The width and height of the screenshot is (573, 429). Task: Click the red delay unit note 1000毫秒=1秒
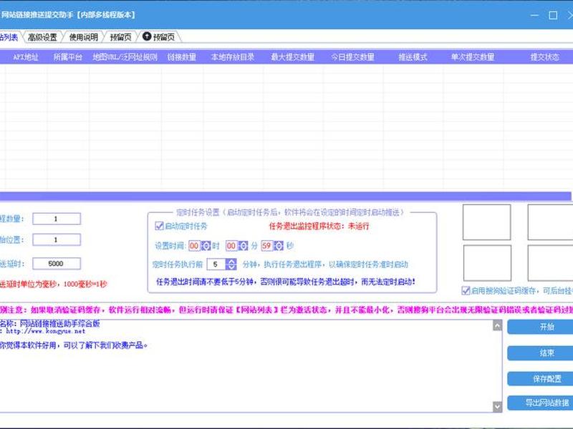click(53, 284)
